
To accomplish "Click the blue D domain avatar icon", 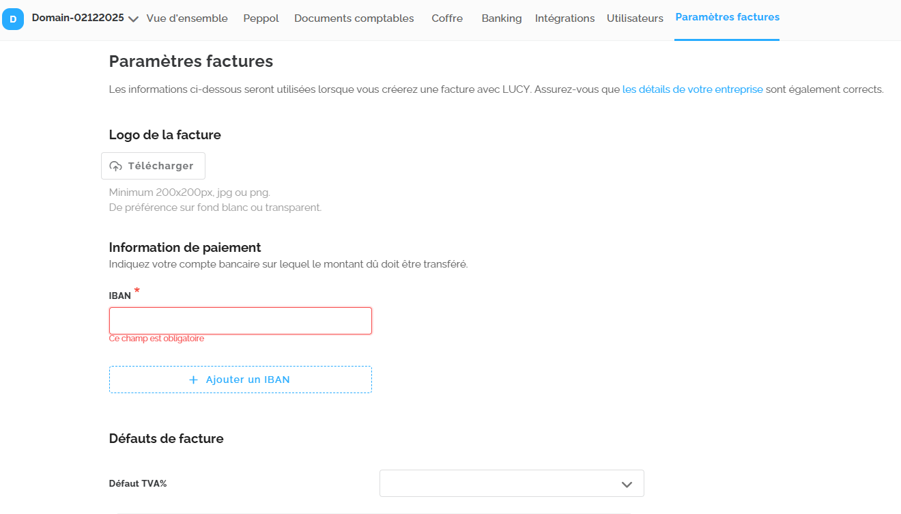I will pos(13,19).
